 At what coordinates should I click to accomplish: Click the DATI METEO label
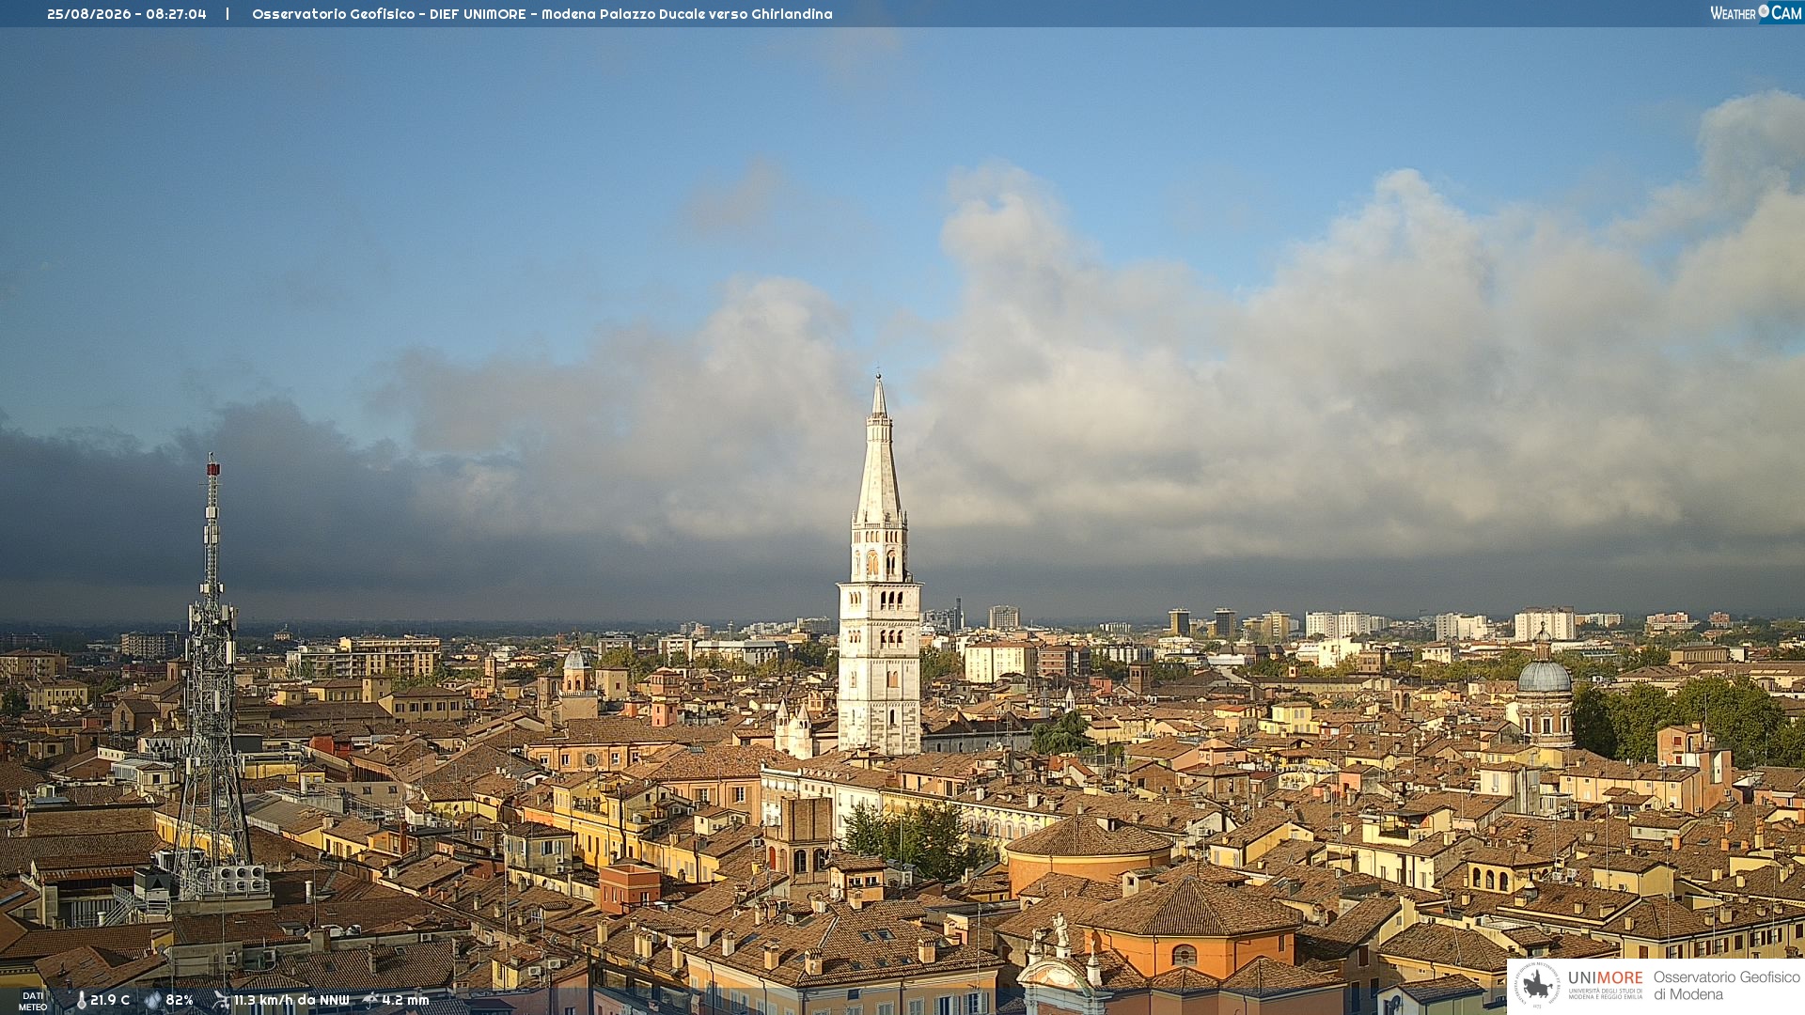point(33,1001)
